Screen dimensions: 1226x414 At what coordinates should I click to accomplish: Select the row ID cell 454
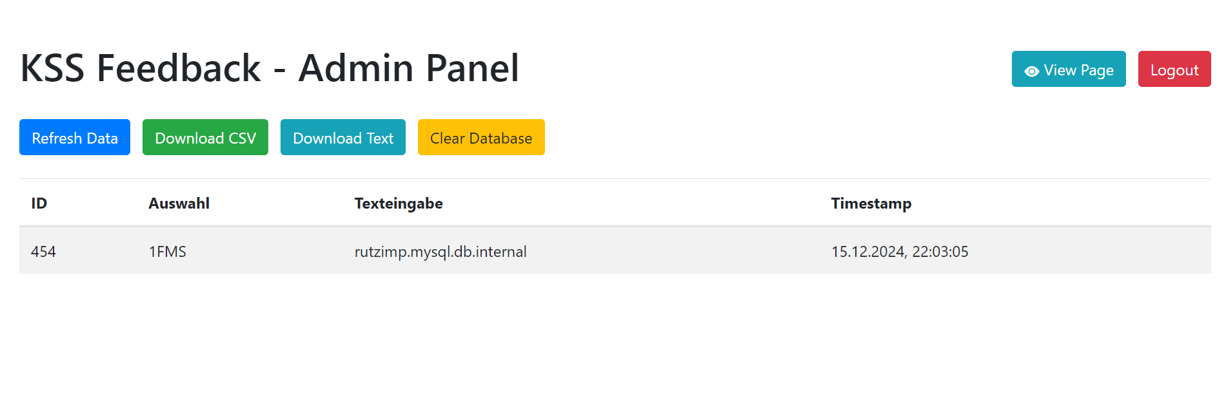tap(43, 252)
